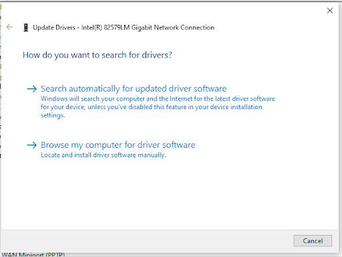Click the 'Update Drivers - Intel(R) 82579LM' title text
The width and height of the screenshot is (342, 257).
pyautogui.click(x=124, y=27)
